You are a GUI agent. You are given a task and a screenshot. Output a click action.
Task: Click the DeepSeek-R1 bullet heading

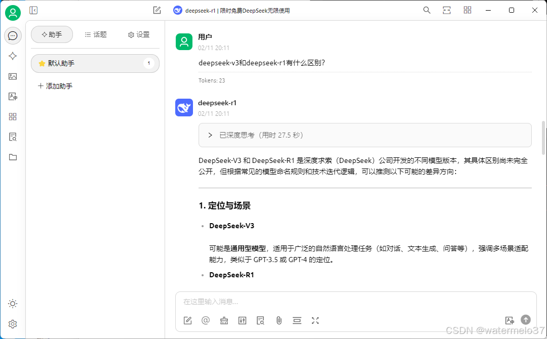[231, 275]
